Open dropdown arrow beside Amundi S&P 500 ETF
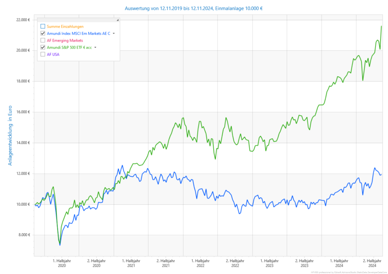The image size is (388, 274). click(x=95, y=47)
